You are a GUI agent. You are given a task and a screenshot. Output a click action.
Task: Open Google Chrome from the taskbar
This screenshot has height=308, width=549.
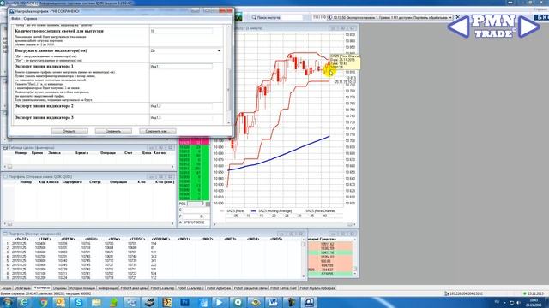44,302
